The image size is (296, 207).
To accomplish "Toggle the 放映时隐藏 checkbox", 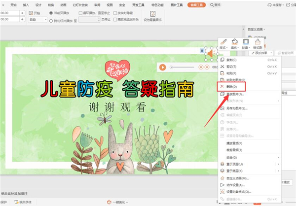I will (x=116, y=13).
